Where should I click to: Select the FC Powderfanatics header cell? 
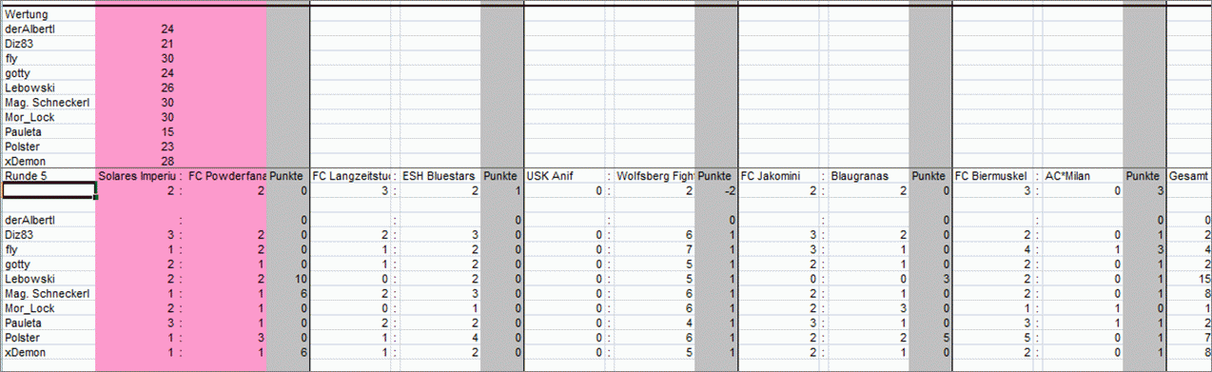coord(226,176)
